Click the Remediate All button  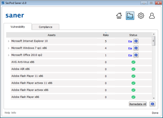coord(138,104)
